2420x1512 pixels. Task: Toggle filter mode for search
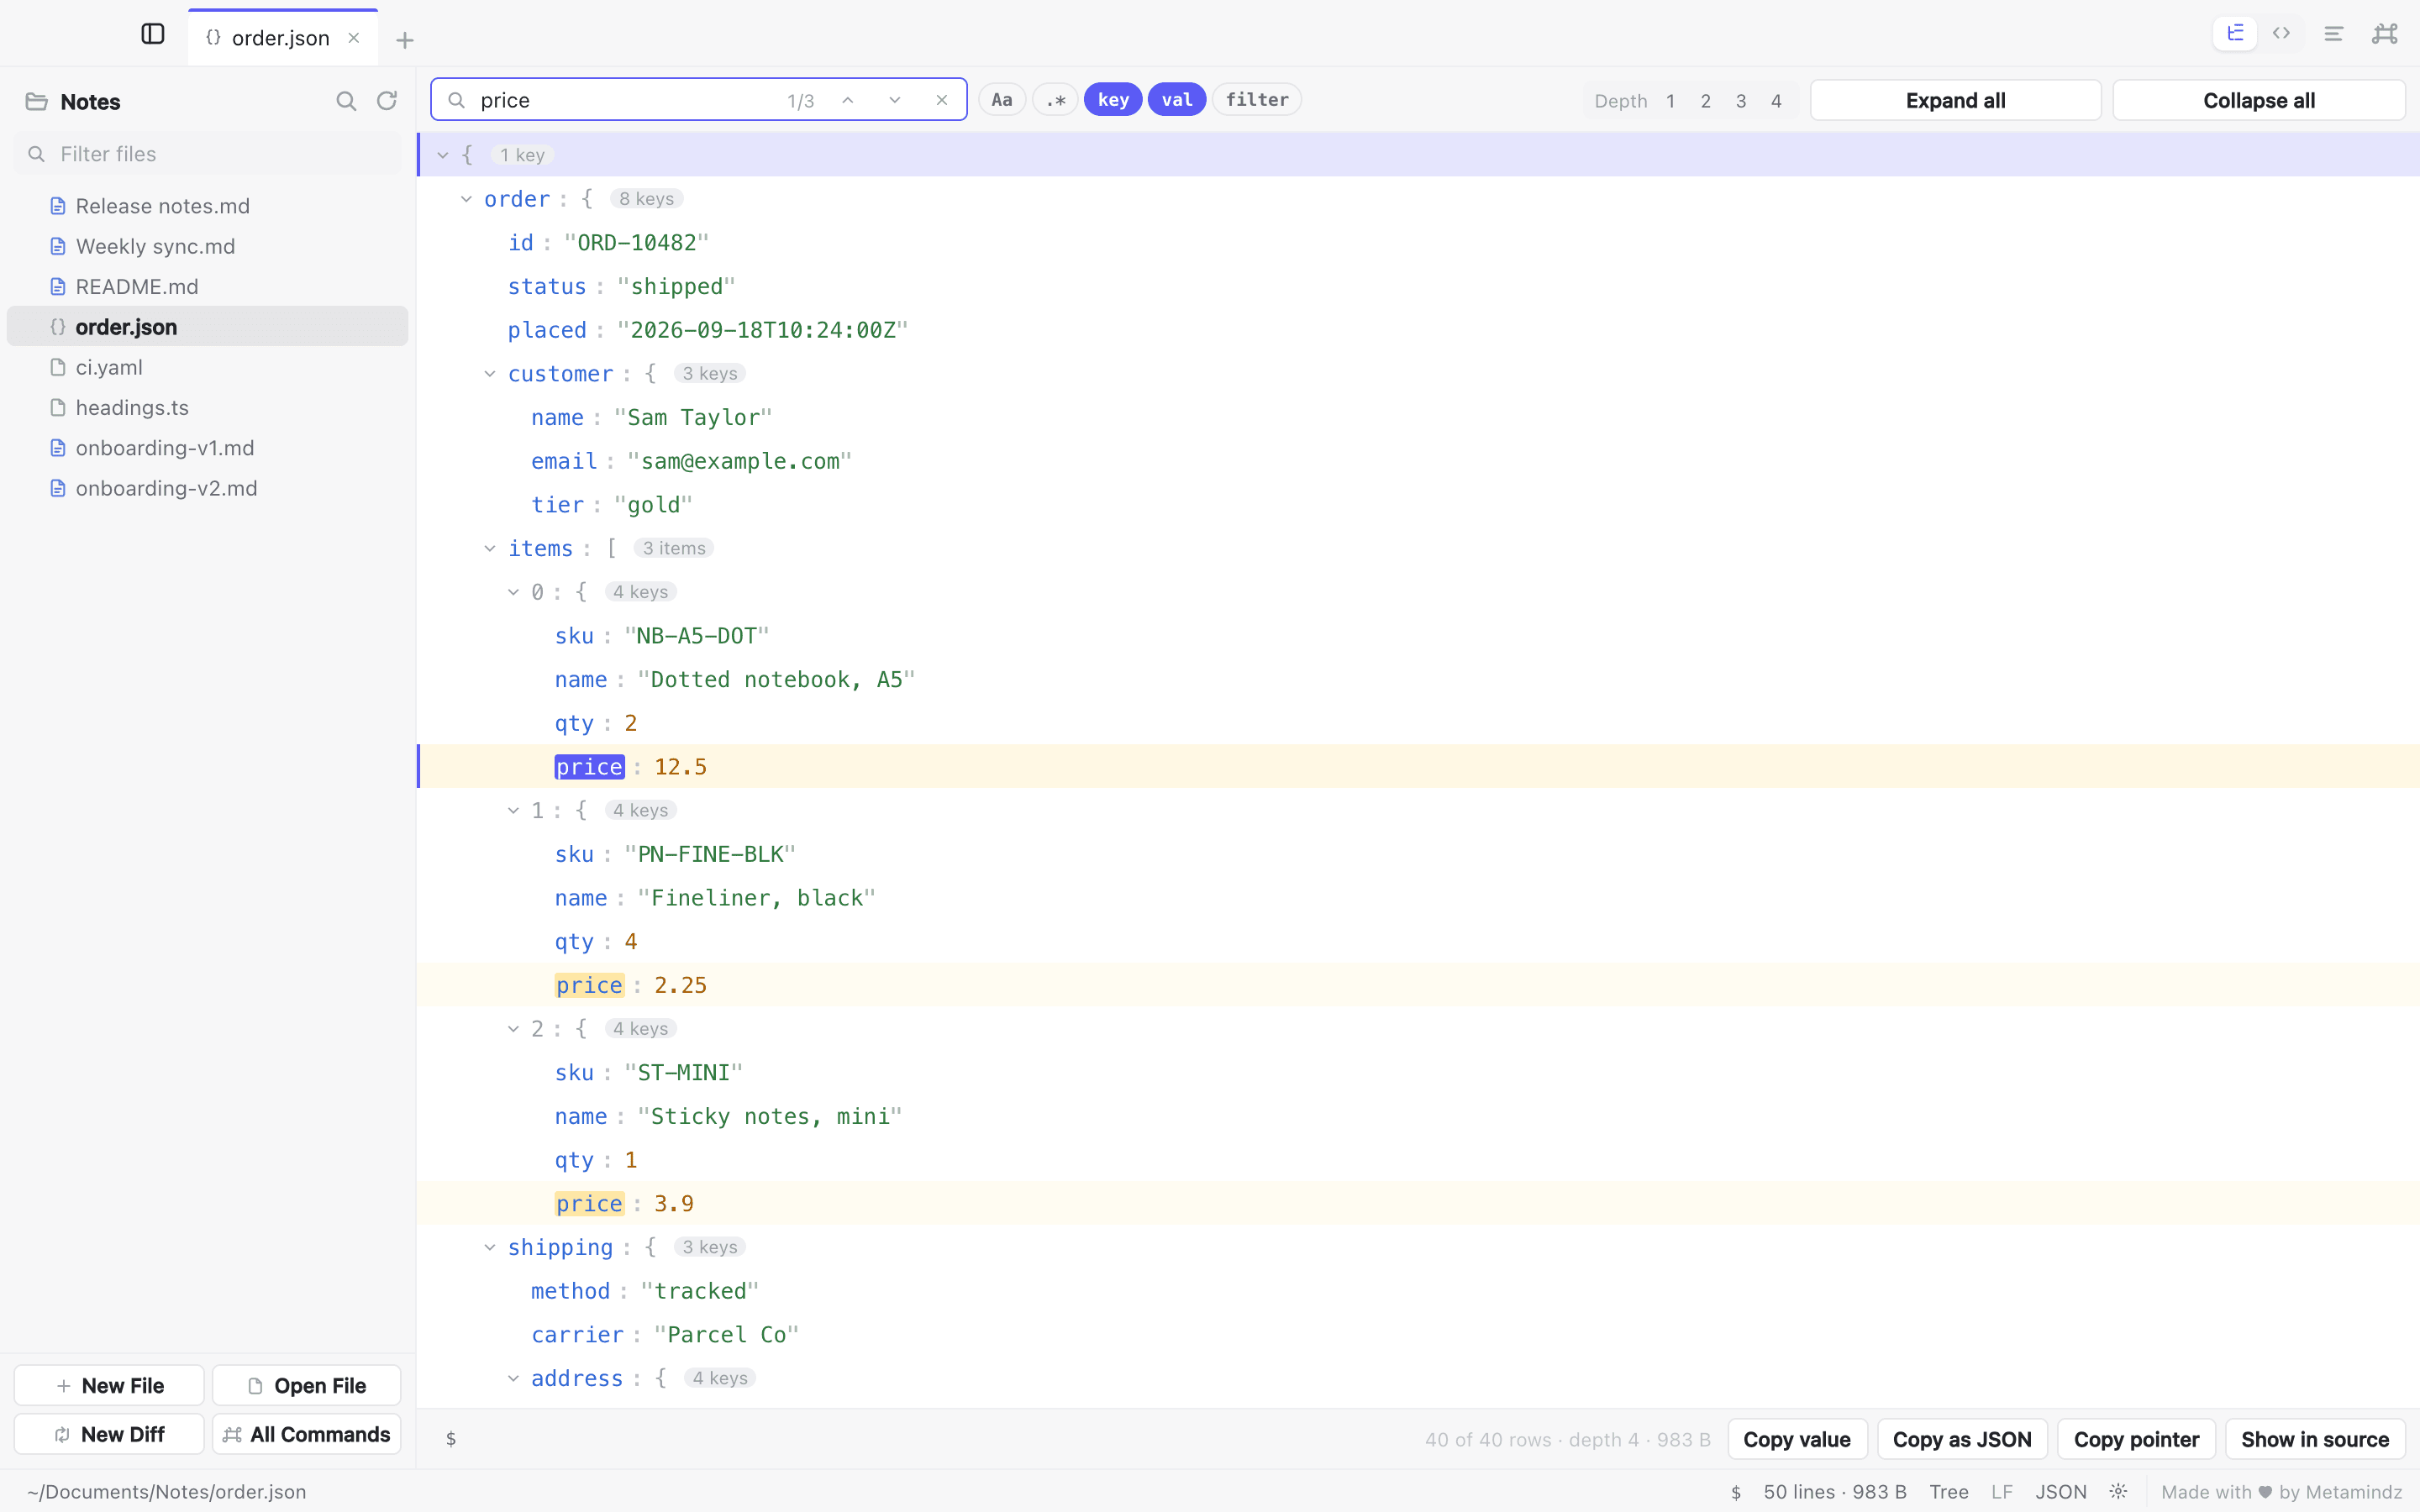(x=1257, y=100)
